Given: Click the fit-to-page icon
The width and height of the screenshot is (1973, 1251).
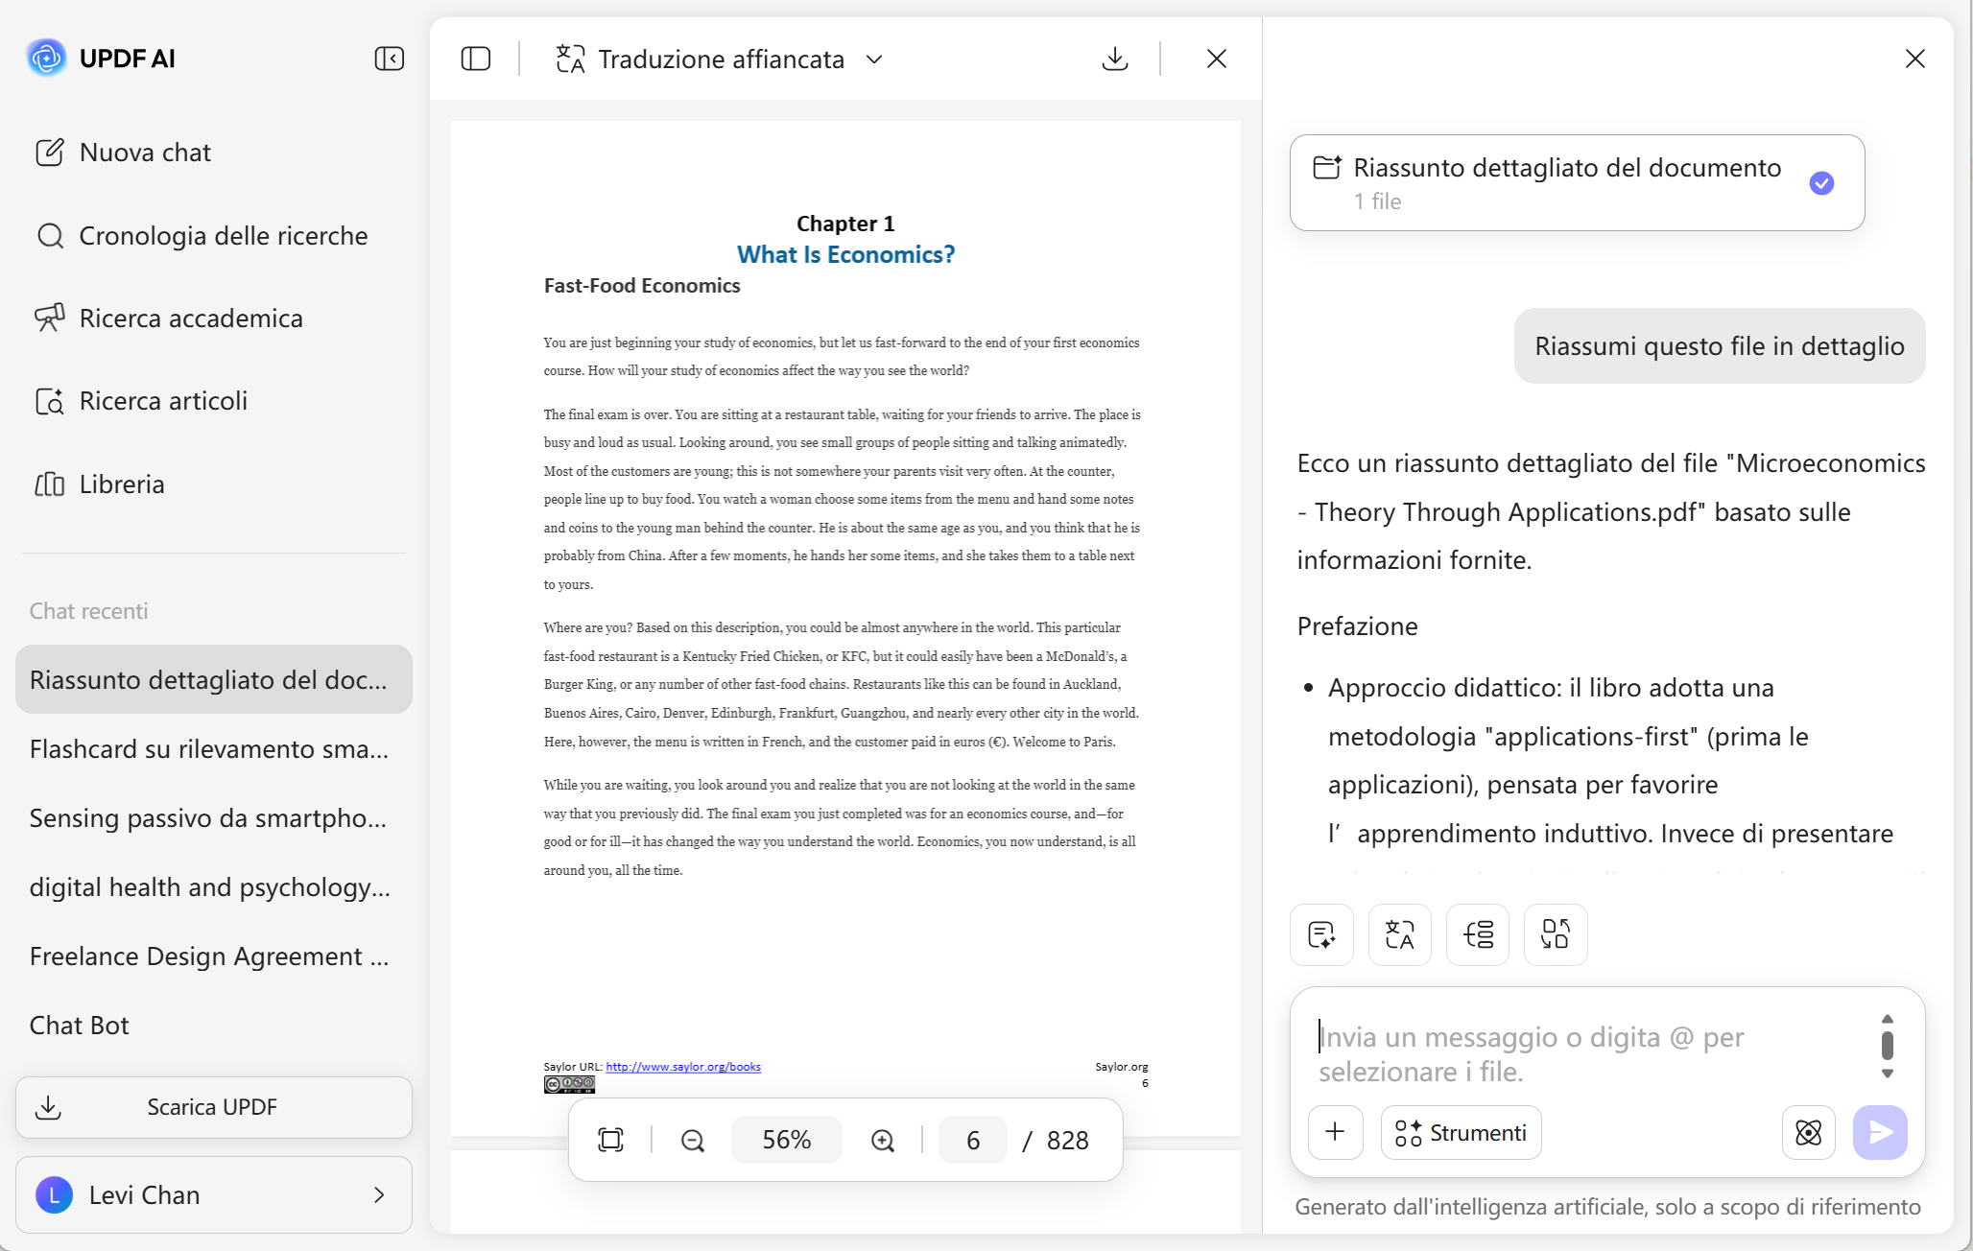Looking at the screenshot, I should pyautogui.click(x=610, y=1140).
